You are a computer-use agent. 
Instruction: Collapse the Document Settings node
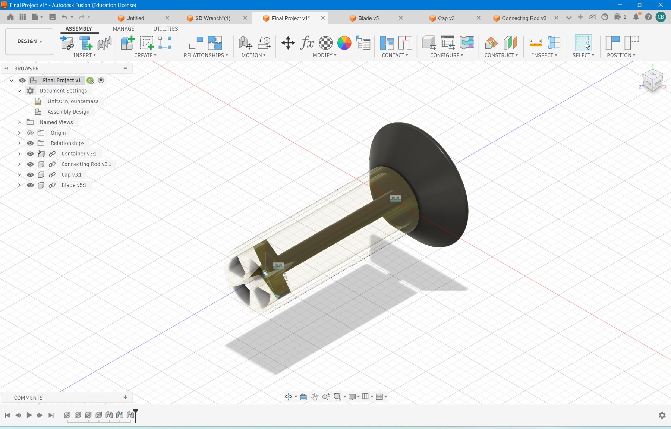(19, 91)
